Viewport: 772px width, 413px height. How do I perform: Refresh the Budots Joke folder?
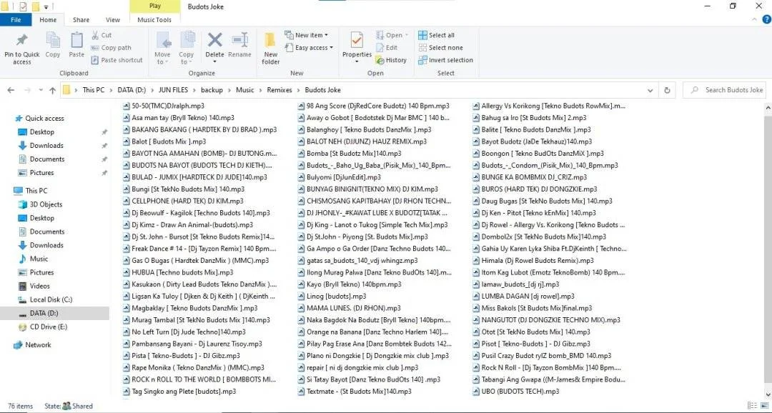(667, 90)
